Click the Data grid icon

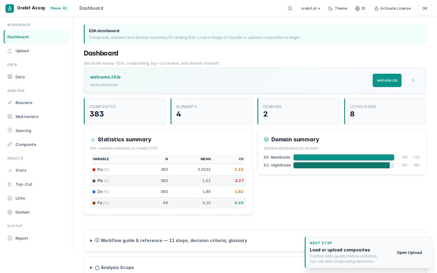(x=10, y=77)
